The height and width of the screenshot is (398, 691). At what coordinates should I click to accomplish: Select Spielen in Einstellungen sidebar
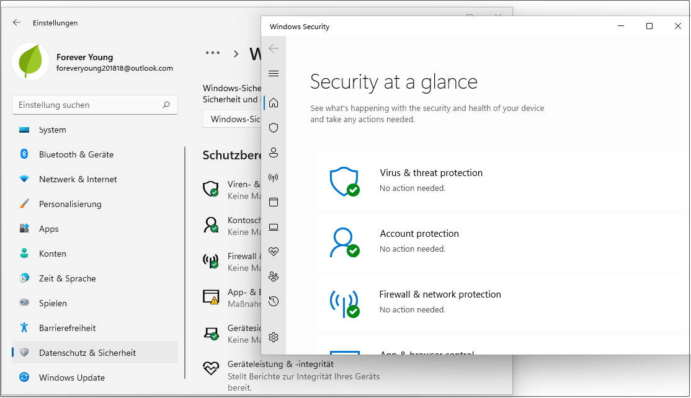click(x=95, y=303)
